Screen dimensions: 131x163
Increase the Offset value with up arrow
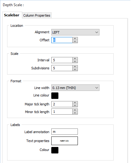pyautogui.click(x=75, y=39)
